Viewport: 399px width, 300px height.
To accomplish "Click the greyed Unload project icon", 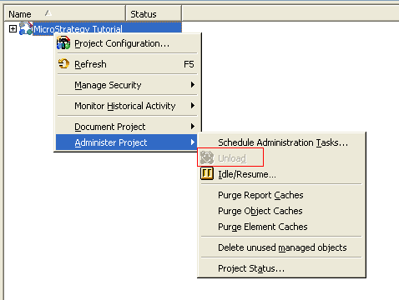I will coord(207,157).
